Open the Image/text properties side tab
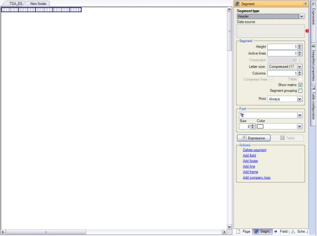 [x=313, y=63]
